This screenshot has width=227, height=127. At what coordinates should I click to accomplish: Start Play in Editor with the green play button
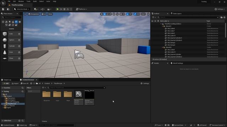pos(57,9)
